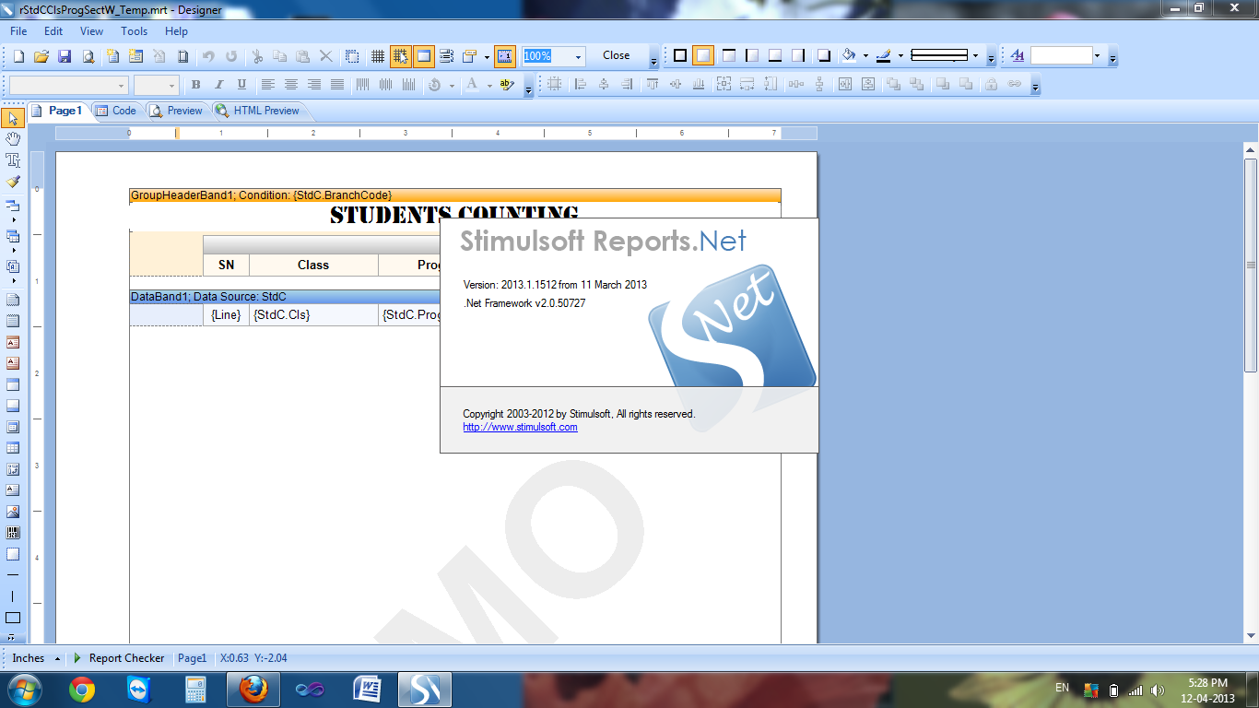Open the Edit menu
Screen dimensions: 1259x708
click(x=53, y=31)
